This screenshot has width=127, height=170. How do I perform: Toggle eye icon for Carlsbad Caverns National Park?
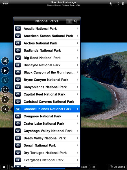coord(18,102)
